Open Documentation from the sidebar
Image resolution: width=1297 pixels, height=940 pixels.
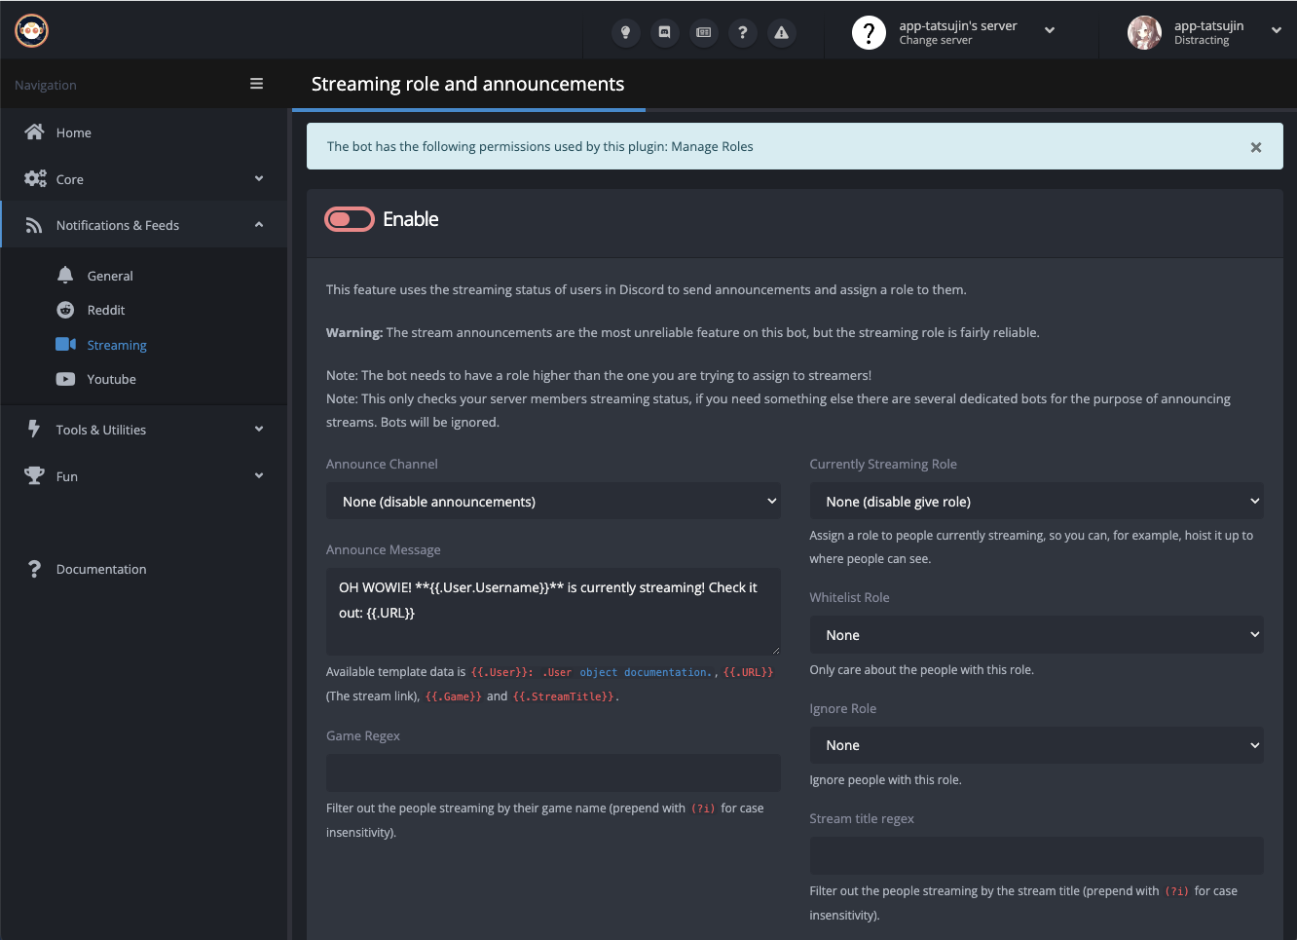point(101,569)
